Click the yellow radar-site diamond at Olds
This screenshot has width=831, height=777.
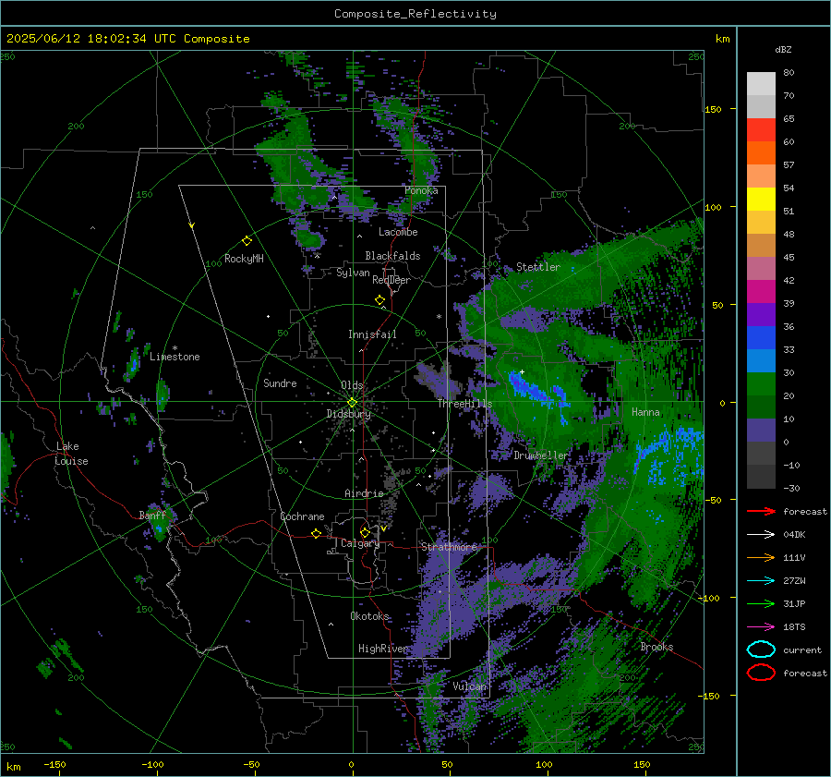[352, 402]
